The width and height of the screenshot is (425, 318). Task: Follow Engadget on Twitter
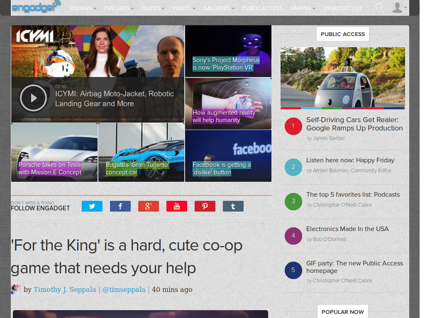pyautogui.click(x=92, y=206)
